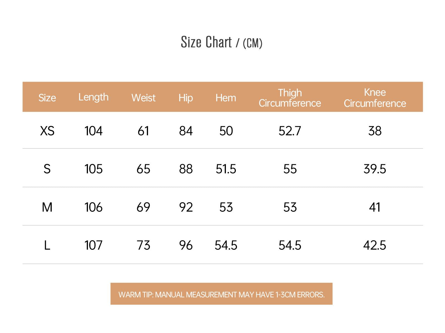445x333 pixels.
Task: Click the L size row label
Action: [x=47, y=245]
